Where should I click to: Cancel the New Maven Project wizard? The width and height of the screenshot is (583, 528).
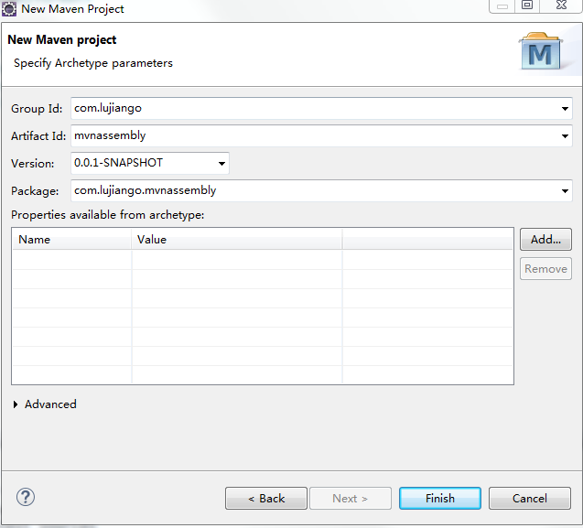click(529, 498)
